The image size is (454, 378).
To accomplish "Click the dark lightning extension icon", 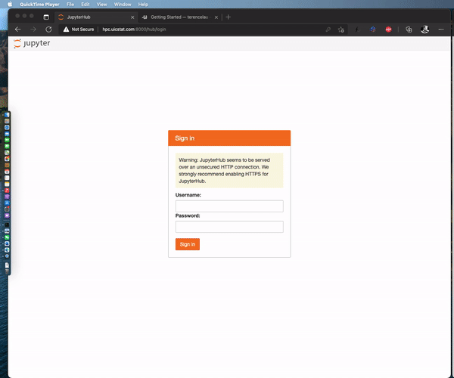I will click(x=358, y=29).
